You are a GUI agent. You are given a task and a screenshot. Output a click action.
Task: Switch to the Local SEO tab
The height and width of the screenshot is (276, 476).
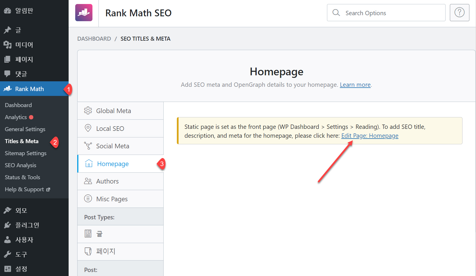coord(120,129)
